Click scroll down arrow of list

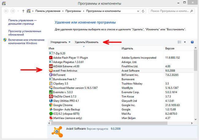[x=195, y=119]
